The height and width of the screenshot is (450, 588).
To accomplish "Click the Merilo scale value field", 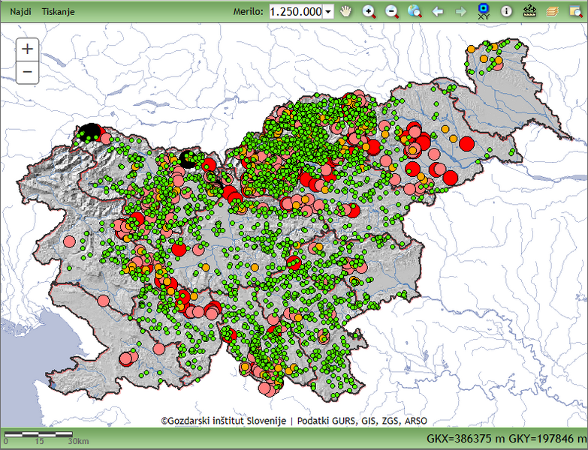I will [x=295, y=12].
